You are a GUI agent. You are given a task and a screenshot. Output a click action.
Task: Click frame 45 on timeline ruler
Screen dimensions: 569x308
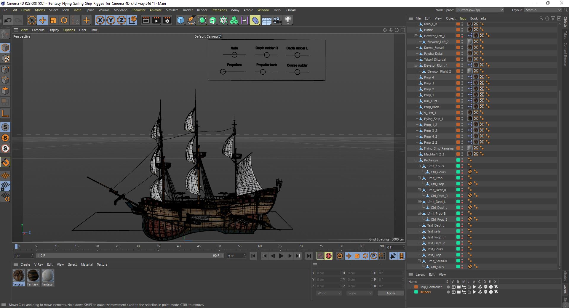[x=199, y=246]
